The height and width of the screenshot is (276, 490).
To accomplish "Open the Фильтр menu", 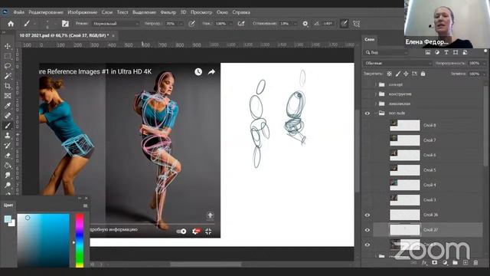I will [168, 12].
